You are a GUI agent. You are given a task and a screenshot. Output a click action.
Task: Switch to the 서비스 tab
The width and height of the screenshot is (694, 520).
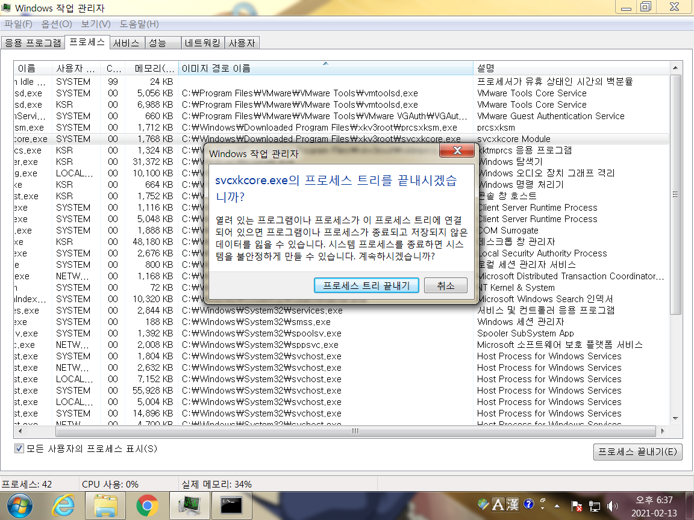pos(127,43)
